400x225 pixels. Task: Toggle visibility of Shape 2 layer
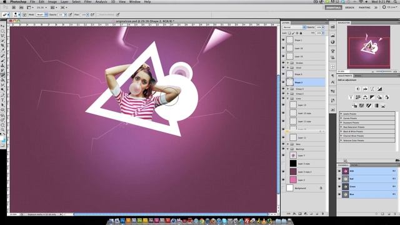(x=283, y=82)
